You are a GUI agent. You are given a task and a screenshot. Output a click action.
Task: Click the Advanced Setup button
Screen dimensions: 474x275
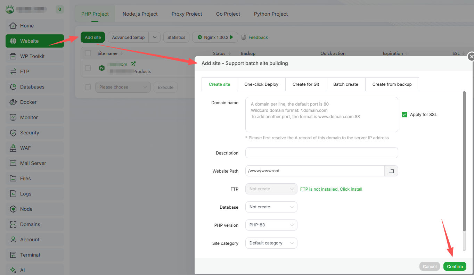[x=128, y=37]
